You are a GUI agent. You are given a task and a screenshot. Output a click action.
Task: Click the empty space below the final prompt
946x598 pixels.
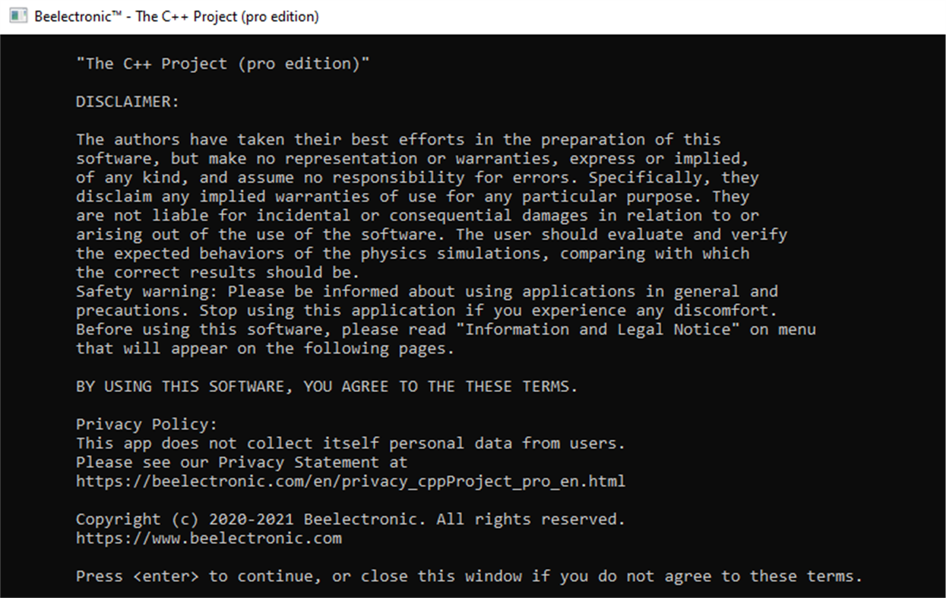click(471, 593)
